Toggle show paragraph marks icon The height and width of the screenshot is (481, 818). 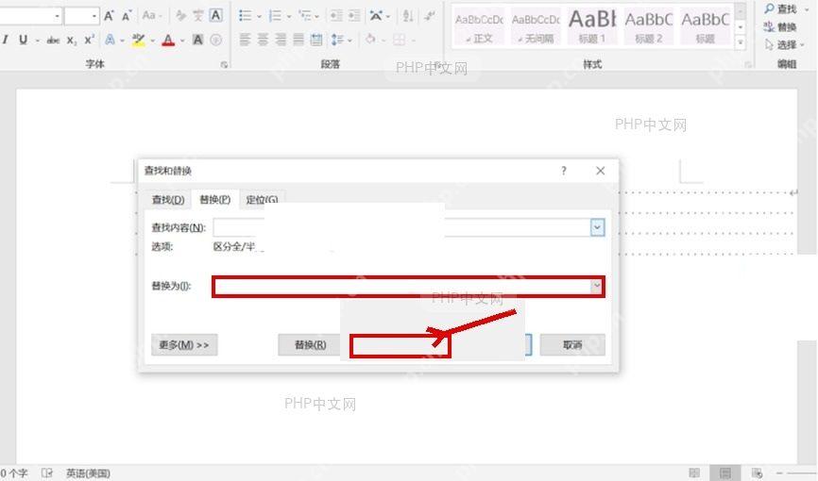(x=430, y=16)
